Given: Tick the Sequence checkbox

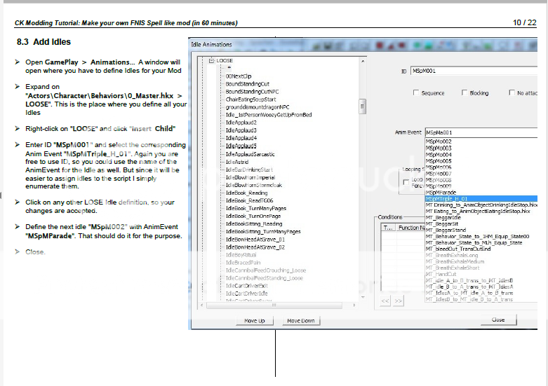Looking at the screenshot, I should [417, 92].
